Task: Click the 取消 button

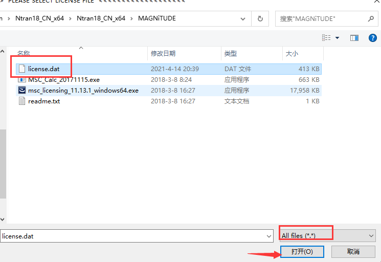Action: pyautogui.click(x=353, y=252)
